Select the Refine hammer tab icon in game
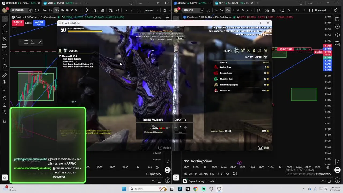This screenshot has height=193, width=343. click(237, 51)
